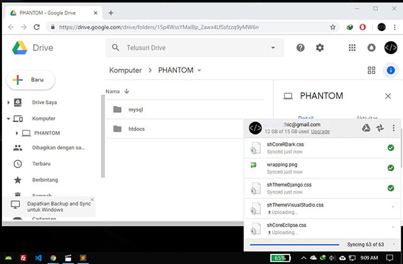Viewport: 403px width, 264px height.
Task: Open Google Drive folder icon in sync popup
Action: point(366,128)
